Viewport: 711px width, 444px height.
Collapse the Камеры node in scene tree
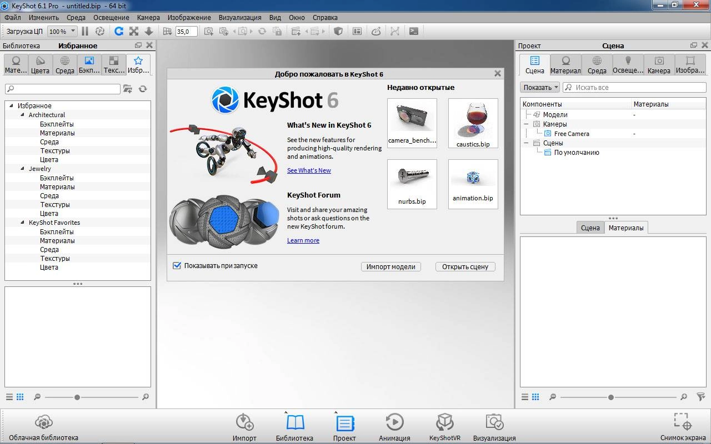527,124
